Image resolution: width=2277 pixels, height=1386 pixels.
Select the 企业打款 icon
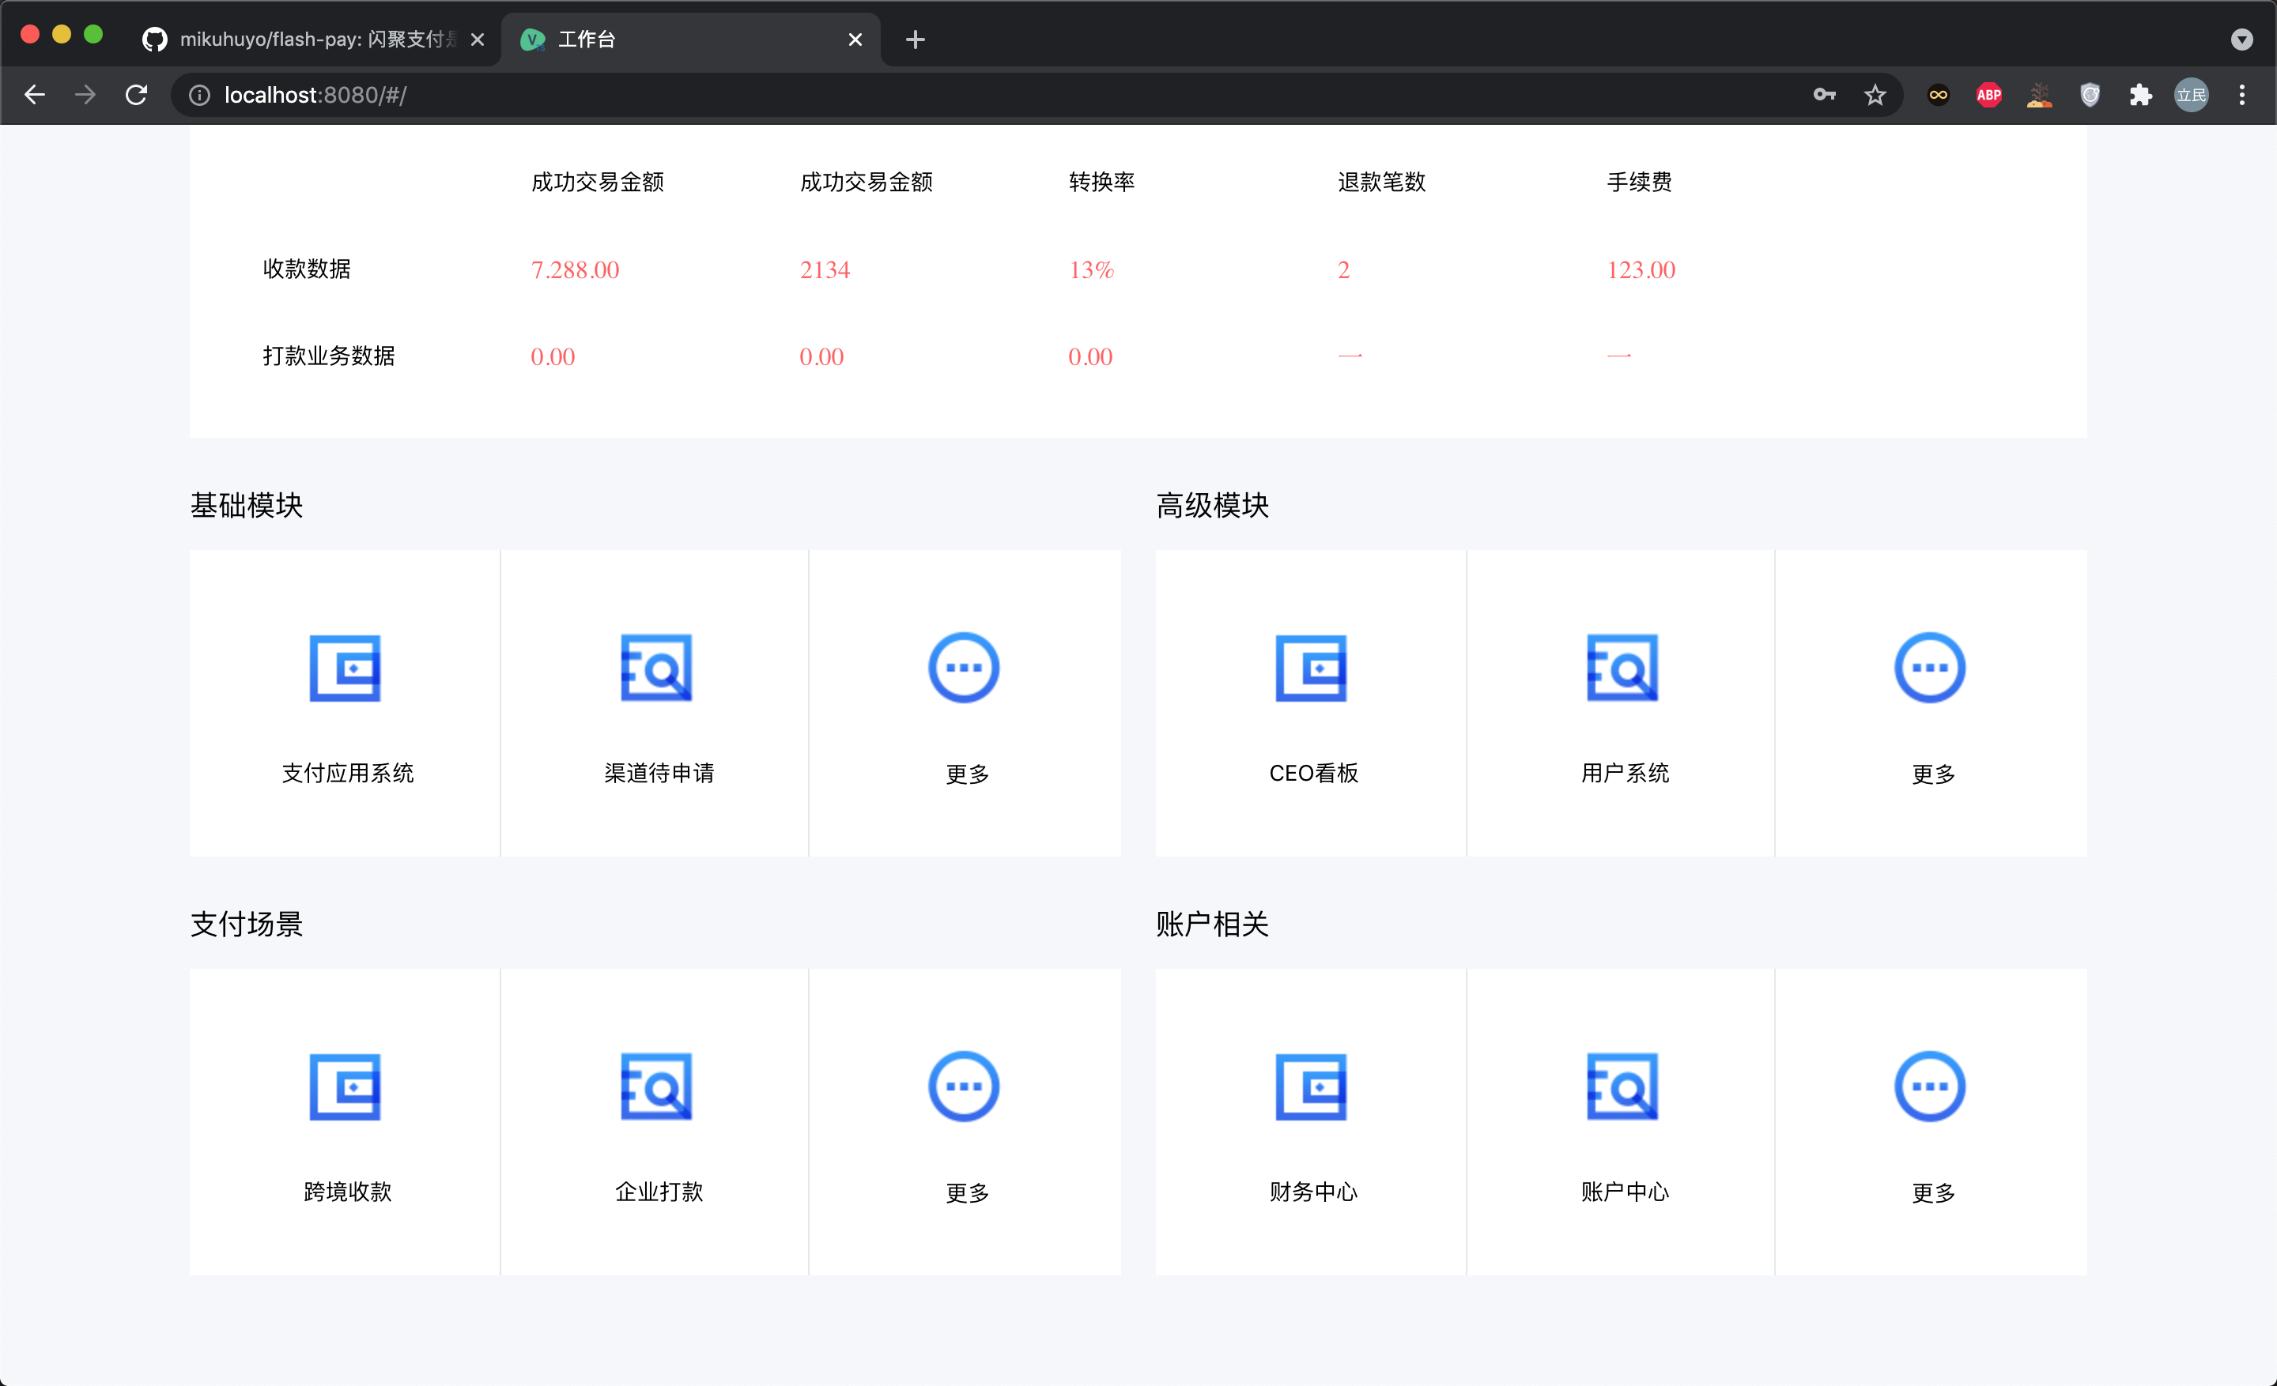pyautogui.click(x=656, y=1086)
